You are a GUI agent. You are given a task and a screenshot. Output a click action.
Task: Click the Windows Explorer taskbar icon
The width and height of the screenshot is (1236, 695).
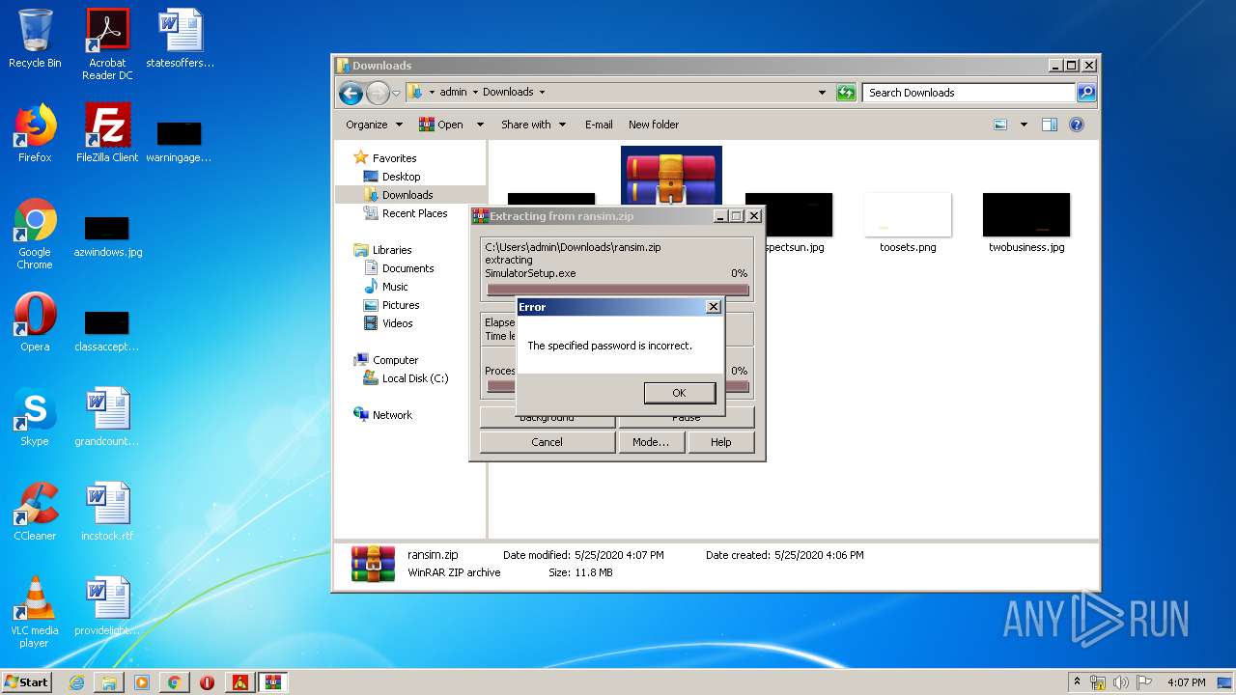(x=109, y=682)
